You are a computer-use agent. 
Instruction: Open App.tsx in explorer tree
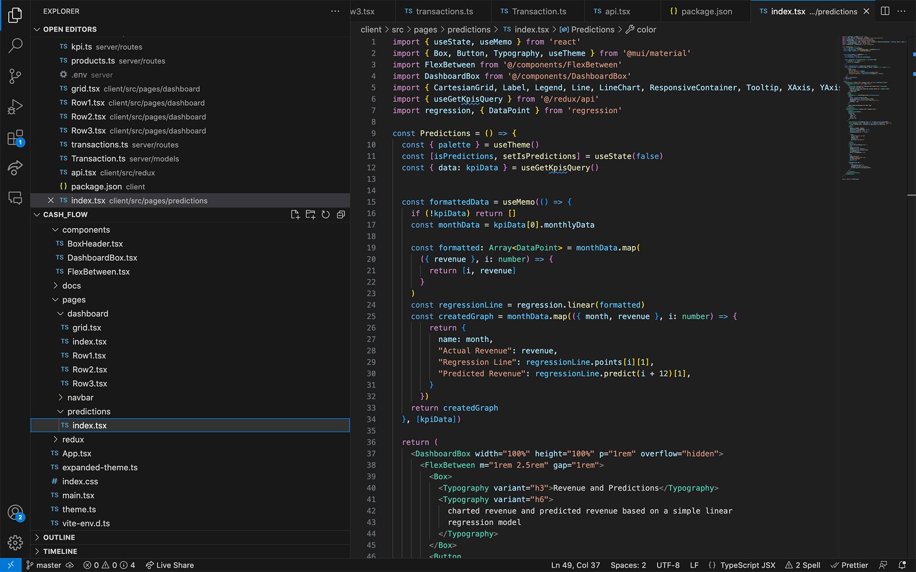pos(190,454)
